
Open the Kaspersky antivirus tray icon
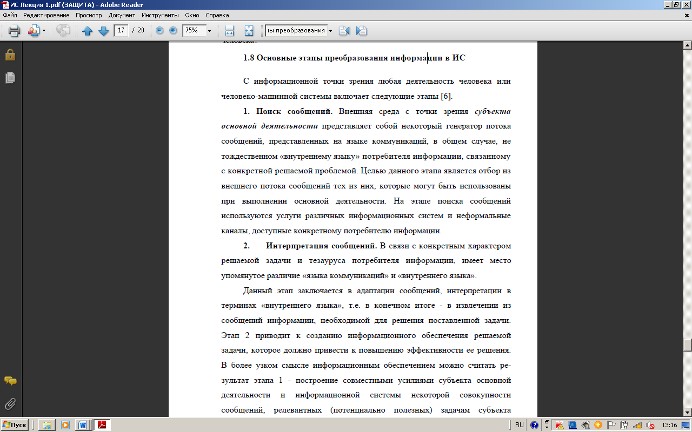click(x=560, y=425)
